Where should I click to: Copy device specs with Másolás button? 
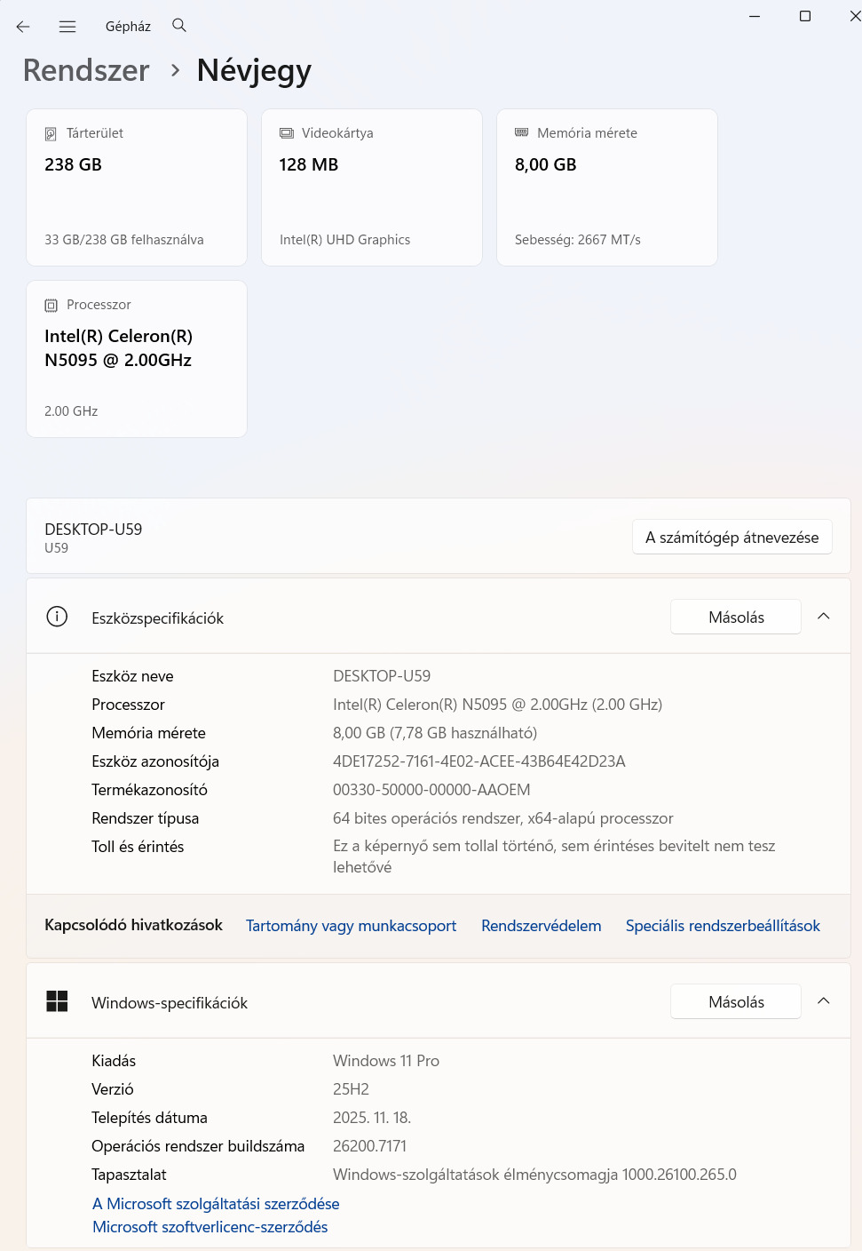[x=736, y=618]
